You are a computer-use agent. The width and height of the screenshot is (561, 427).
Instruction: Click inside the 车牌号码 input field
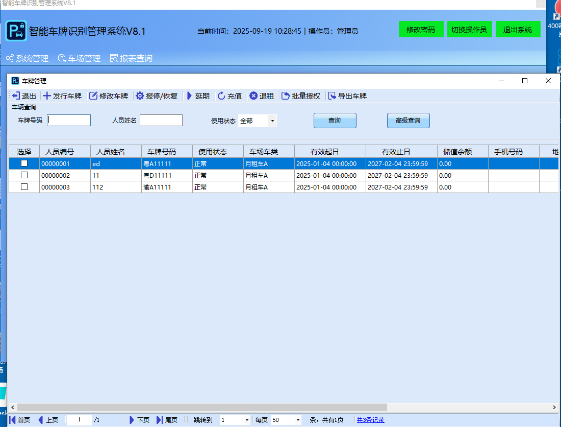click(68, 120)
